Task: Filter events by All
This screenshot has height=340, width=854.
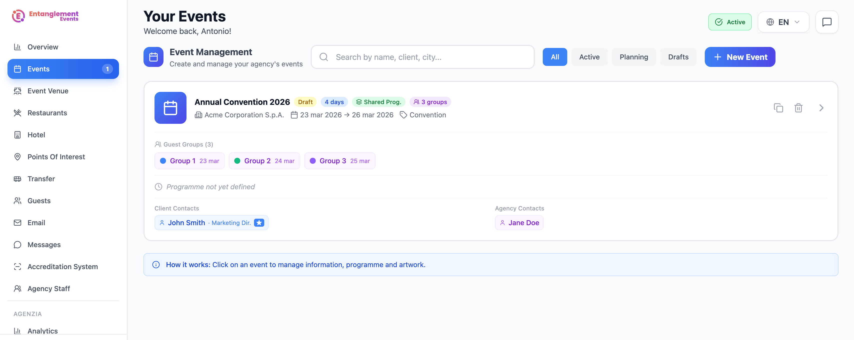Action: point(555,57)
